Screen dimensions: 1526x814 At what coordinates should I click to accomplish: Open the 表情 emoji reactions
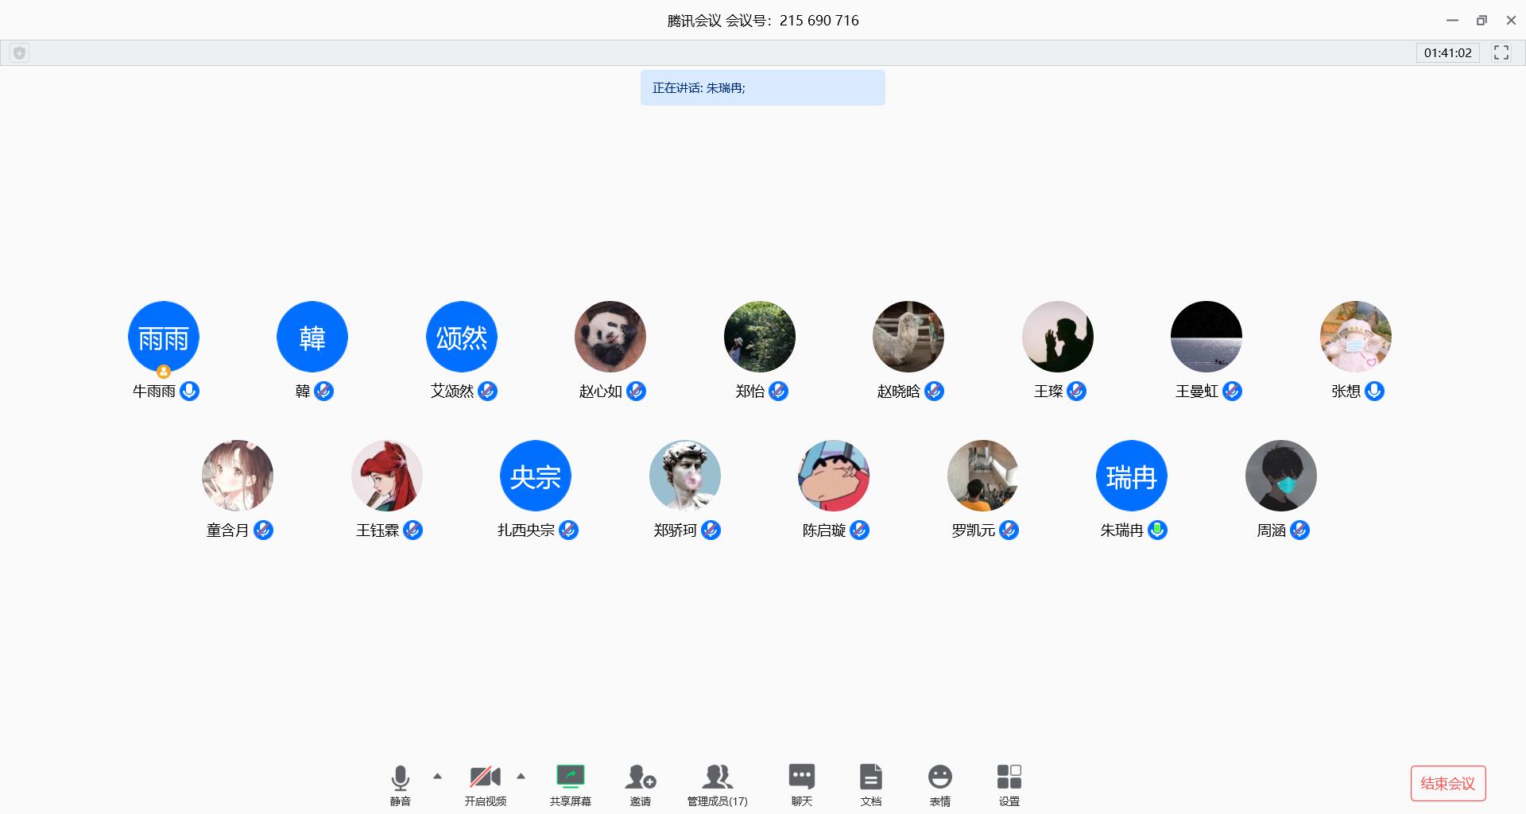[x=939, y=784]
